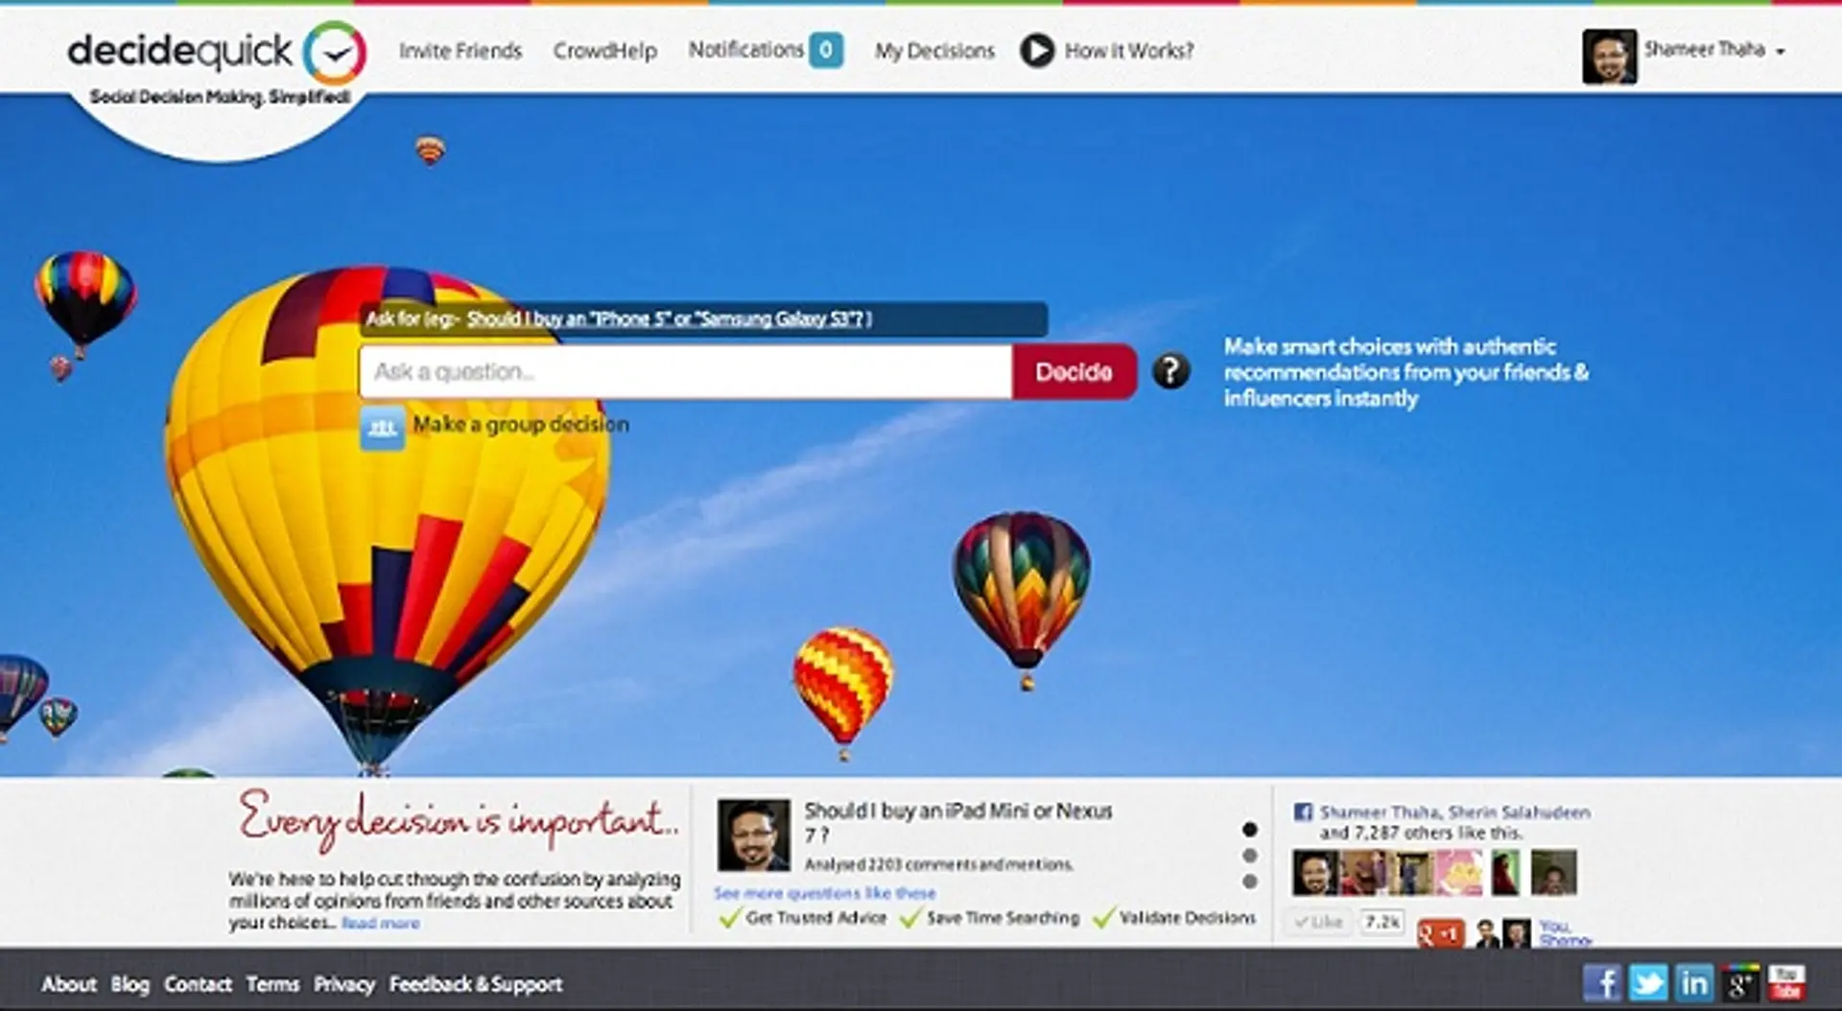Open Notifications menu item
Screen dimensions: 1842x1011
click(745, 50)
